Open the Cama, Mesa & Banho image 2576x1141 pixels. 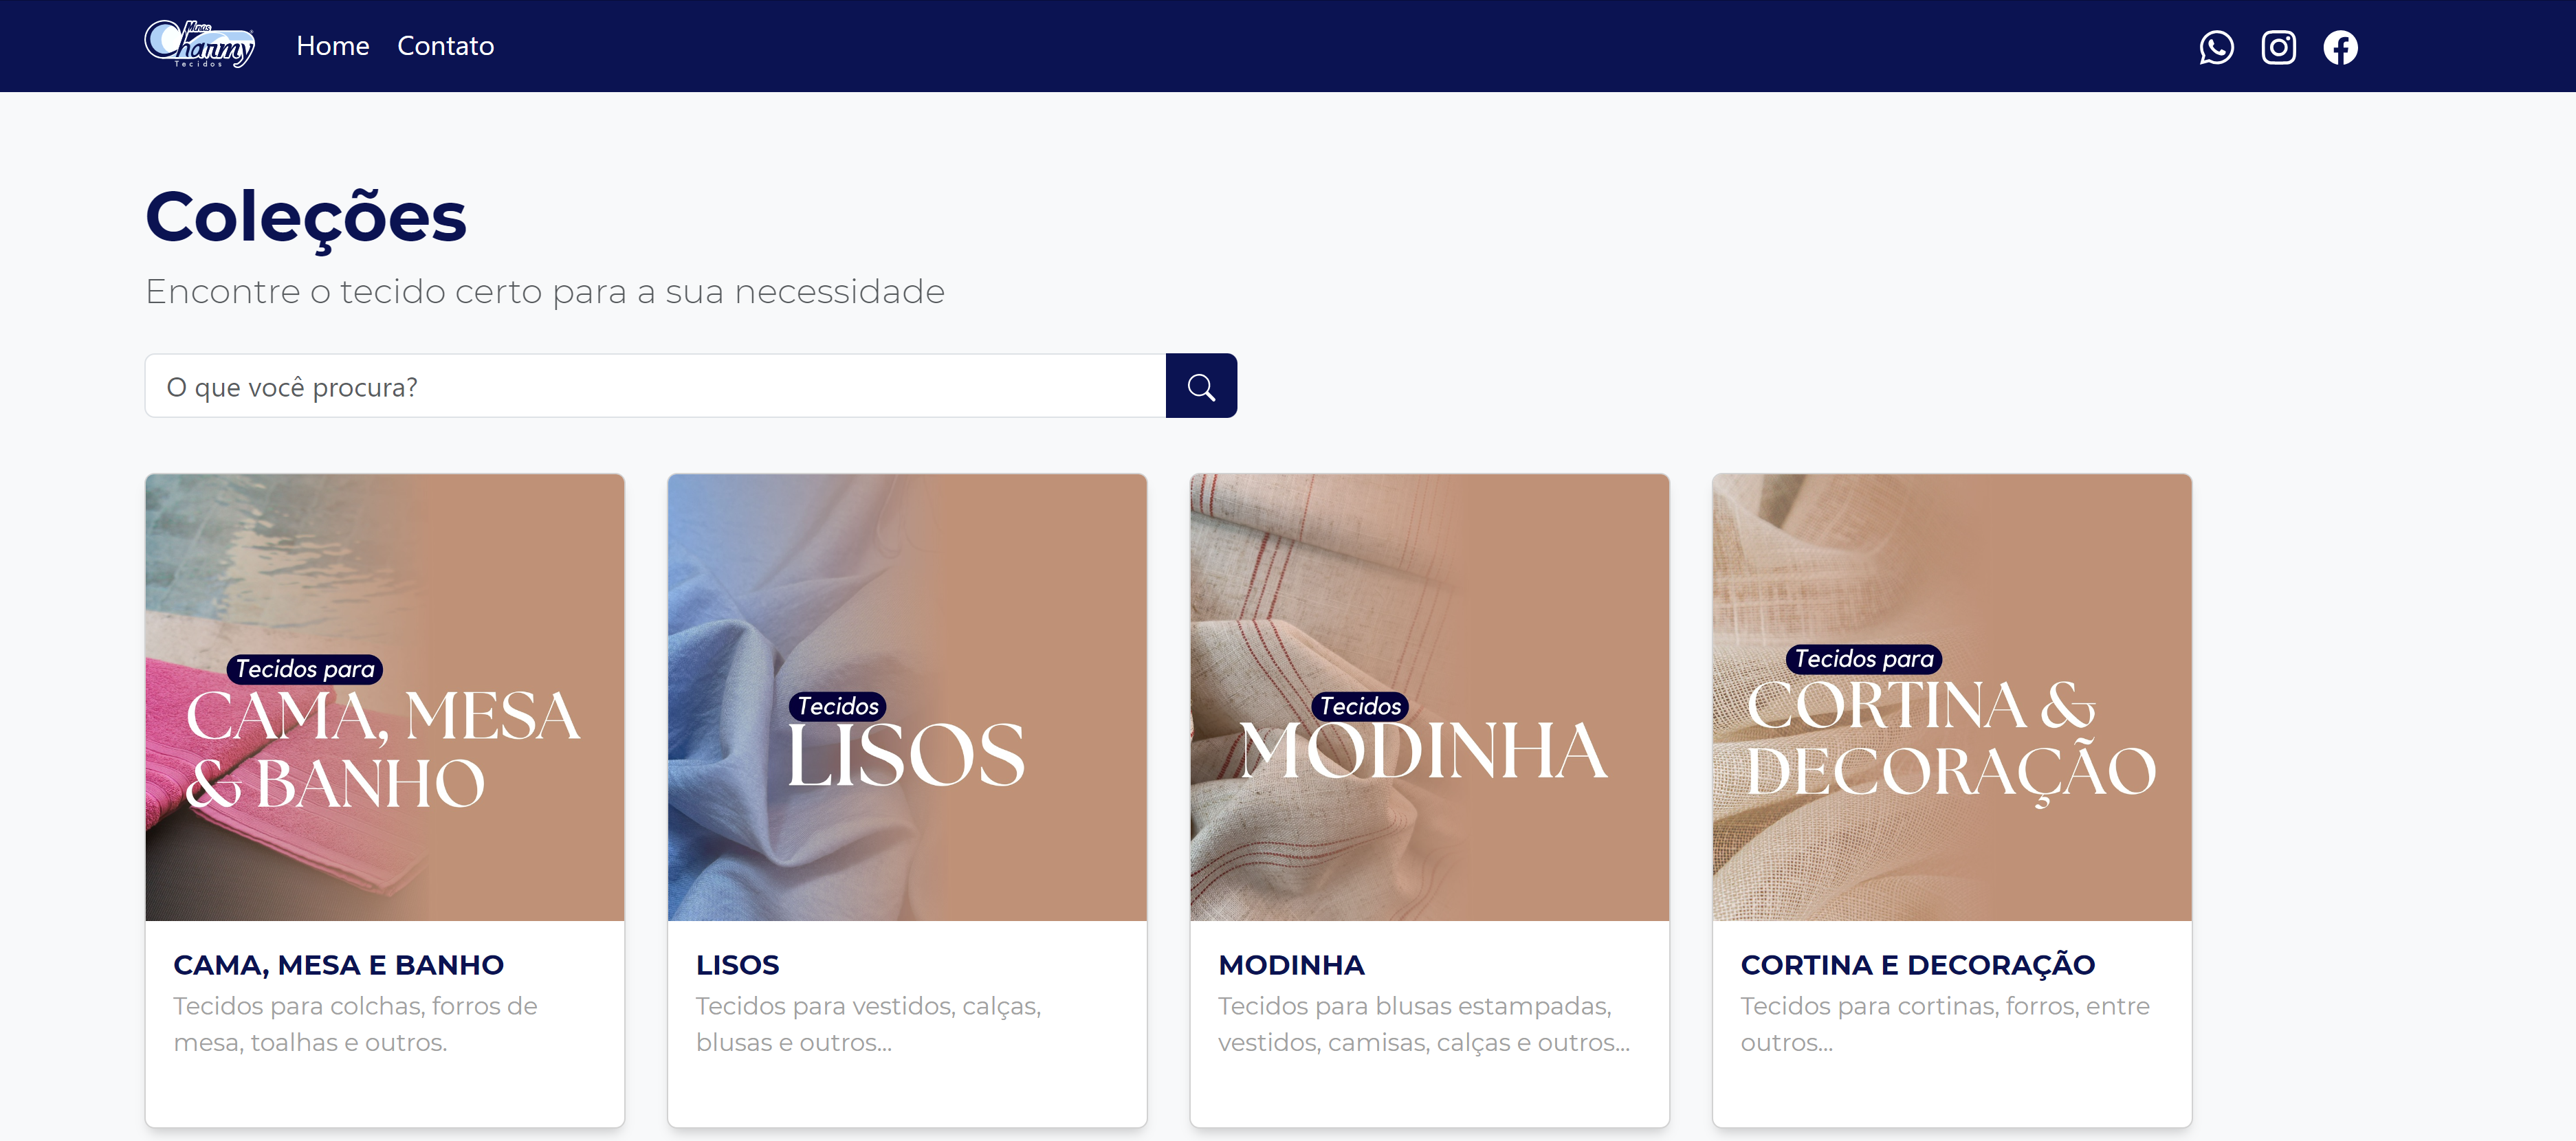[385, 697]
